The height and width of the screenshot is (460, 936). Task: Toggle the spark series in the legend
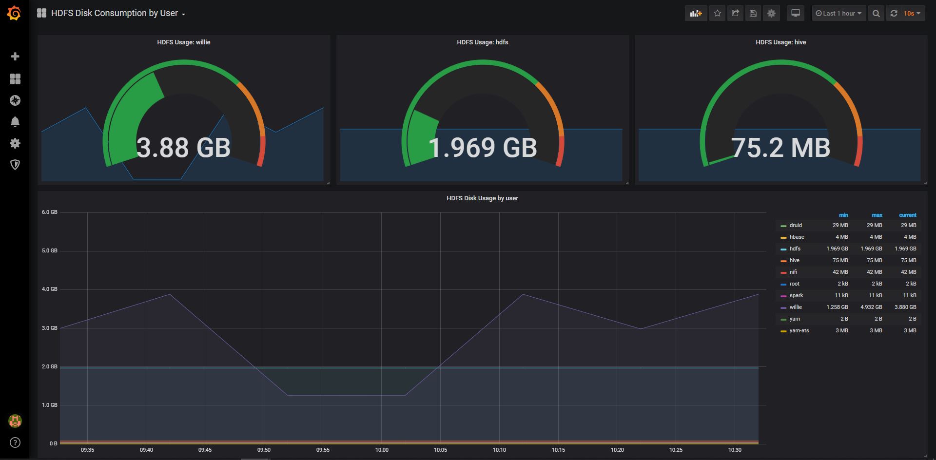pyautogui.click(x=796, y=295)
